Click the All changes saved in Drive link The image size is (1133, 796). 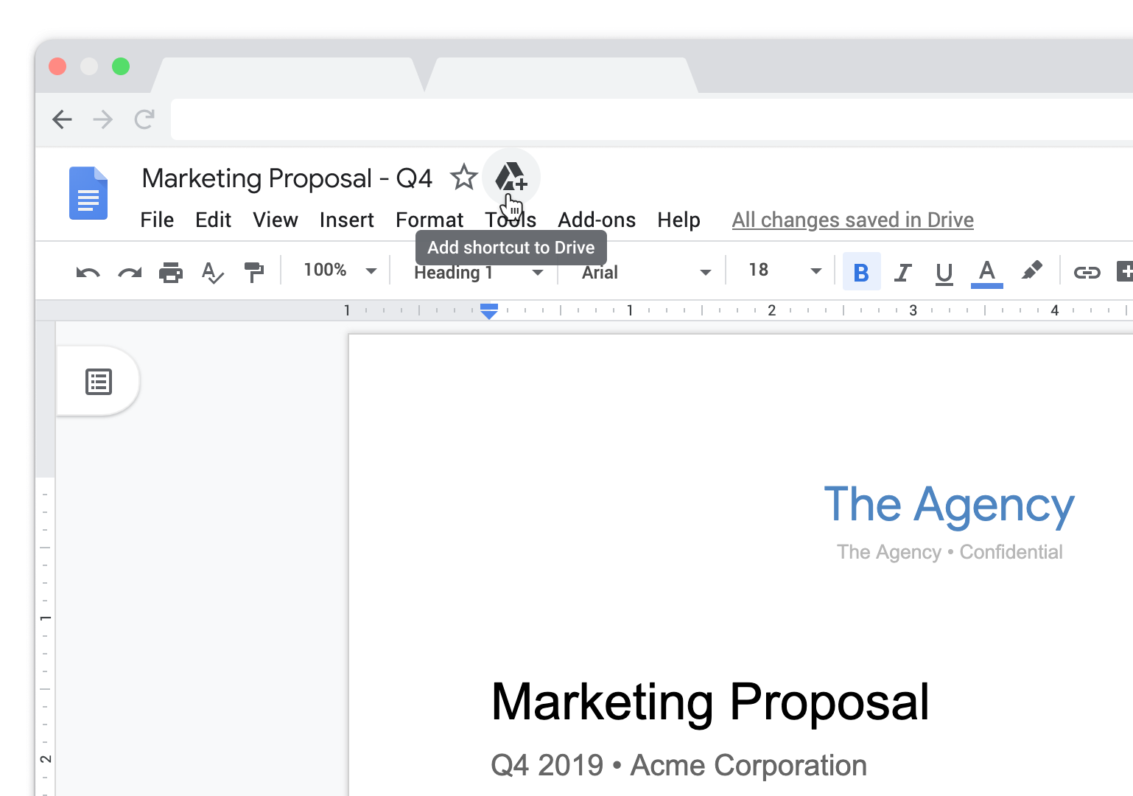point(852,220)
